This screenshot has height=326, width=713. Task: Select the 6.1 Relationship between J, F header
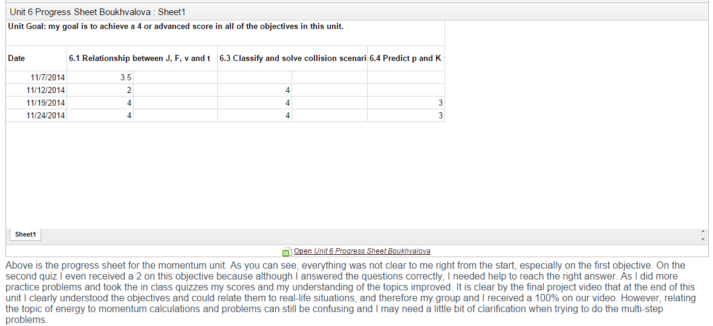click(x=142, y=58)
